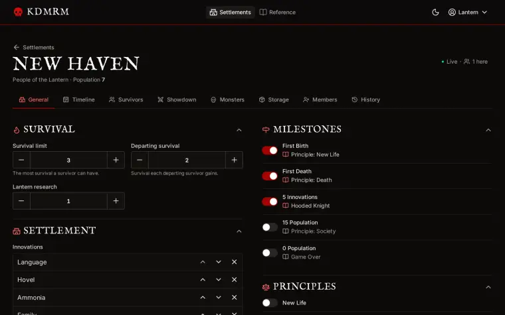The image size is (505, 315).
Task: Increase departing survival with plus
Action: pos(234,160)
